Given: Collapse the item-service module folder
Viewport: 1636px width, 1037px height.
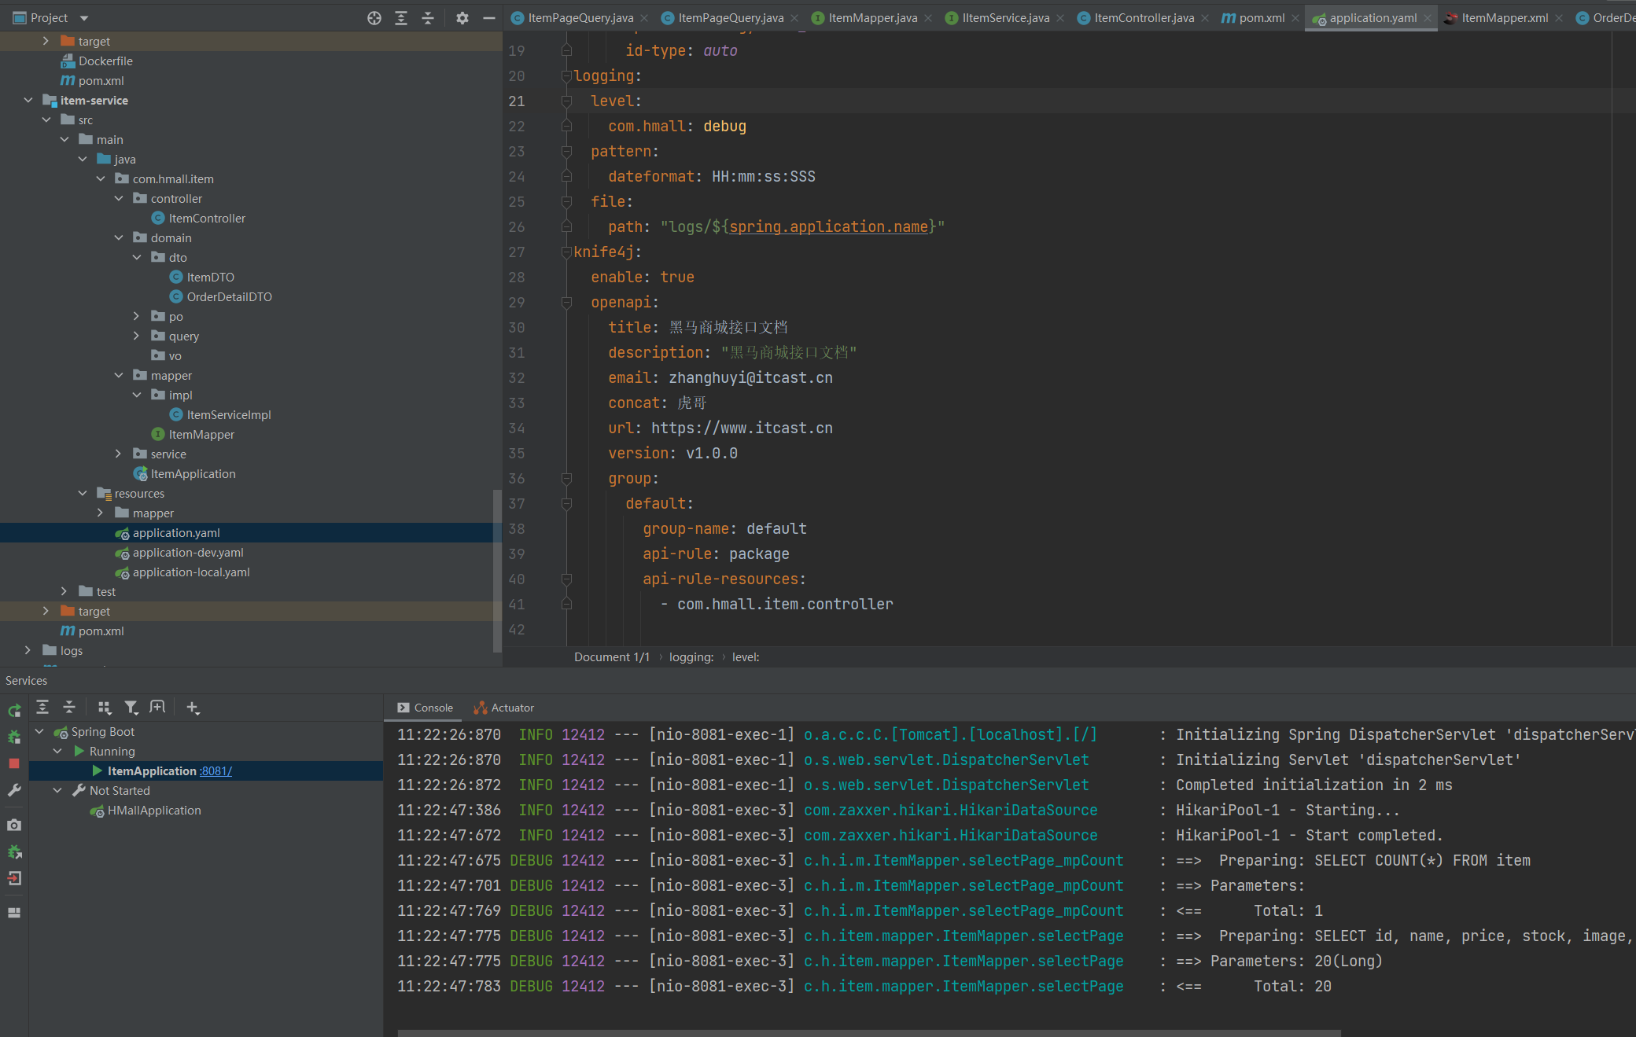Looking at the screenshot, I should [28, 101].
